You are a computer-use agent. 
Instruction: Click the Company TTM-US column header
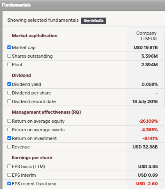(x=146, y=36)
